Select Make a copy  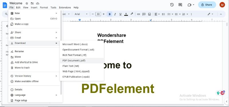point(34,24)
